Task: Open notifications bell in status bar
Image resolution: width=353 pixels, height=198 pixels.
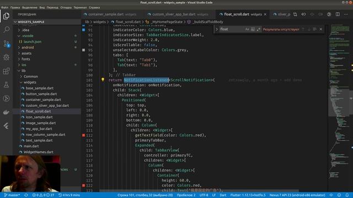Action: tap(347, 195)
